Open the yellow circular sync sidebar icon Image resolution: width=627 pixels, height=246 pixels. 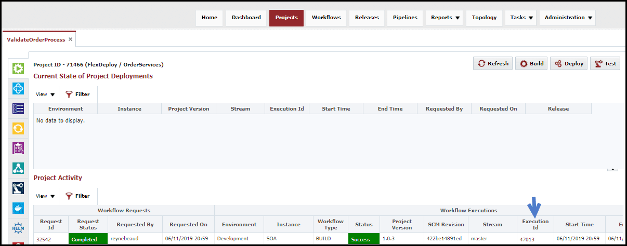pos(18,128)
